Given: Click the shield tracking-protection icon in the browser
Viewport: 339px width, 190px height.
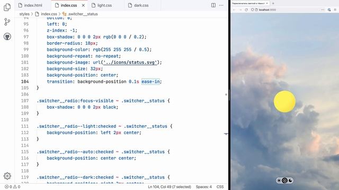Looking at the screenshot, I should point(252,10).
